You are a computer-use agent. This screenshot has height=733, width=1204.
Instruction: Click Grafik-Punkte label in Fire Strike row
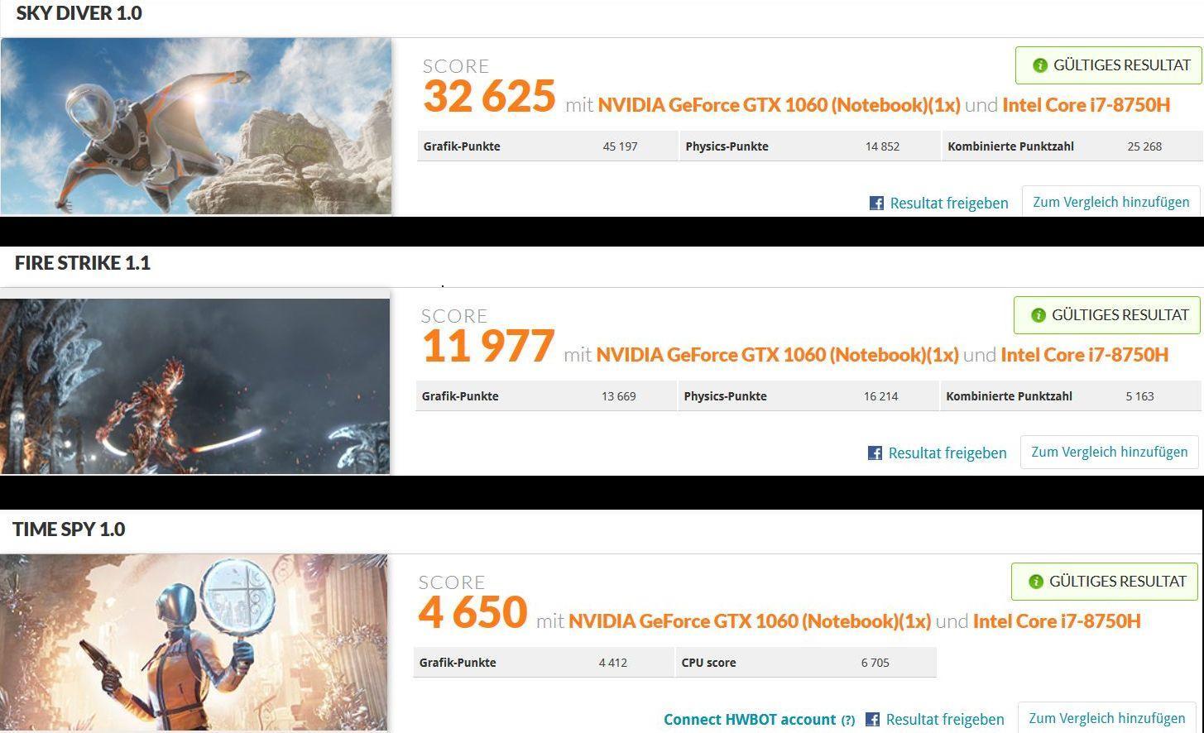coord(460,396)
